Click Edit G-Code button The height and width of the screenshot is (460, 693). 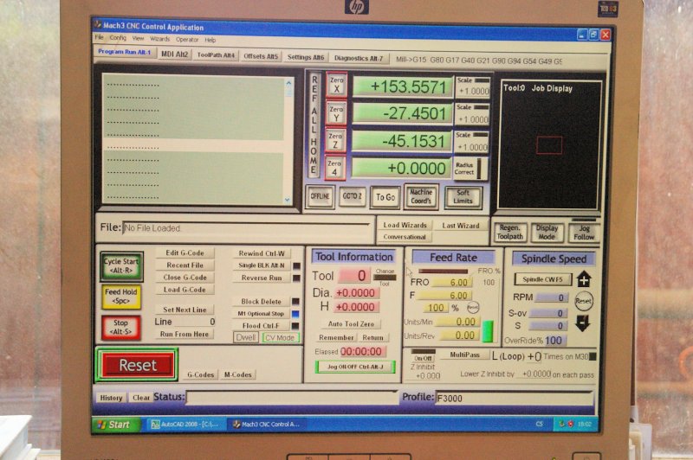[185, 252]
